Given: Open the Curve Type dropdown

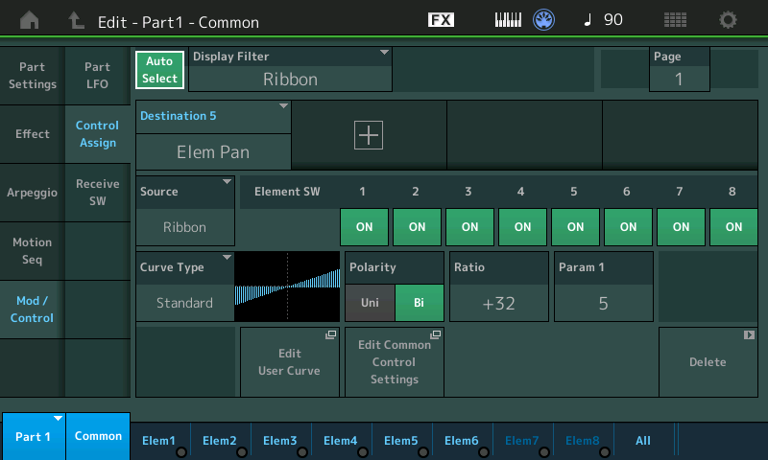Looking at the screenshot, I should pyautogui.click(x=185, y=286).
